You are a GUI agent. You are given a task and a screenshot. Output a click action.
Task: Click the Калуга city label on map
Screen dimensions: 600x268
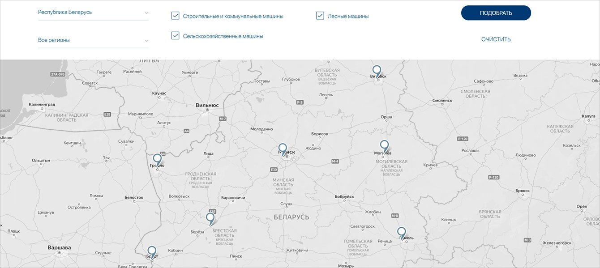tap(588, 116)
